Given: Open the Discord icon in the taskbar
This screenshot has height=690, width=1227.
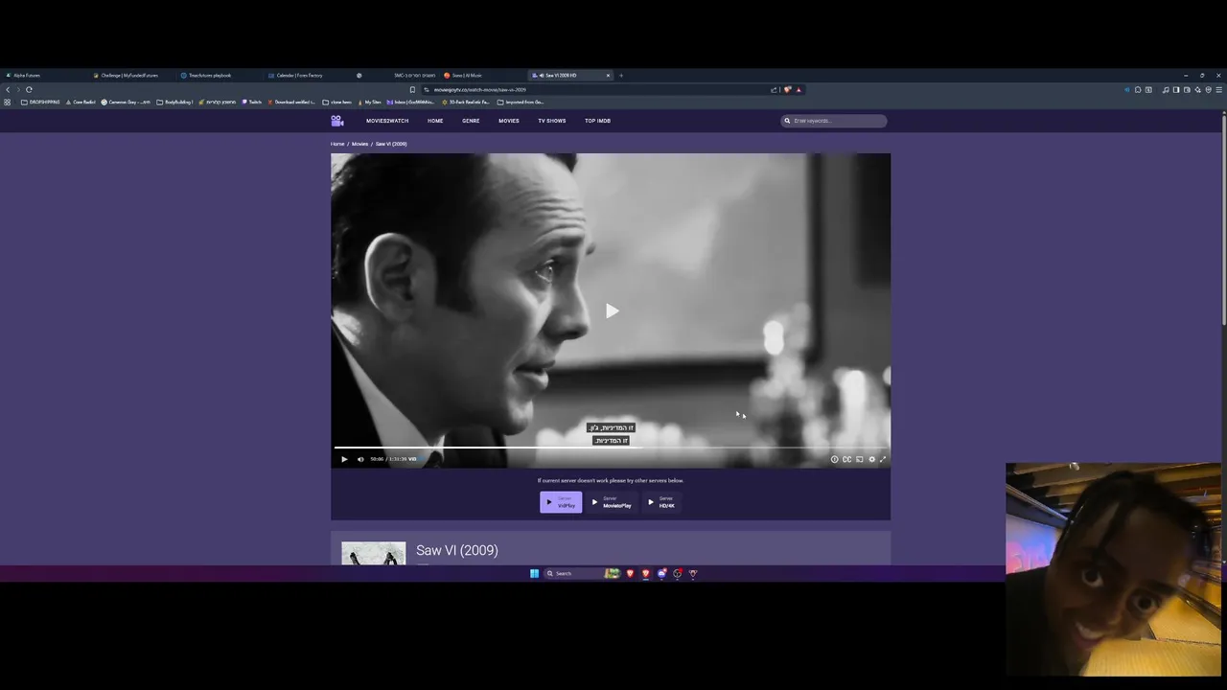Looking at the screenshot, I should 661,573.
